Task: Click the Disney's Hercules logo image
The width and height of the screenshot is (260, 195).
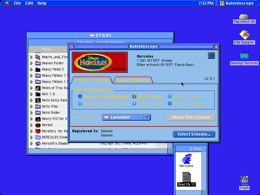Action: pos(100,62)
